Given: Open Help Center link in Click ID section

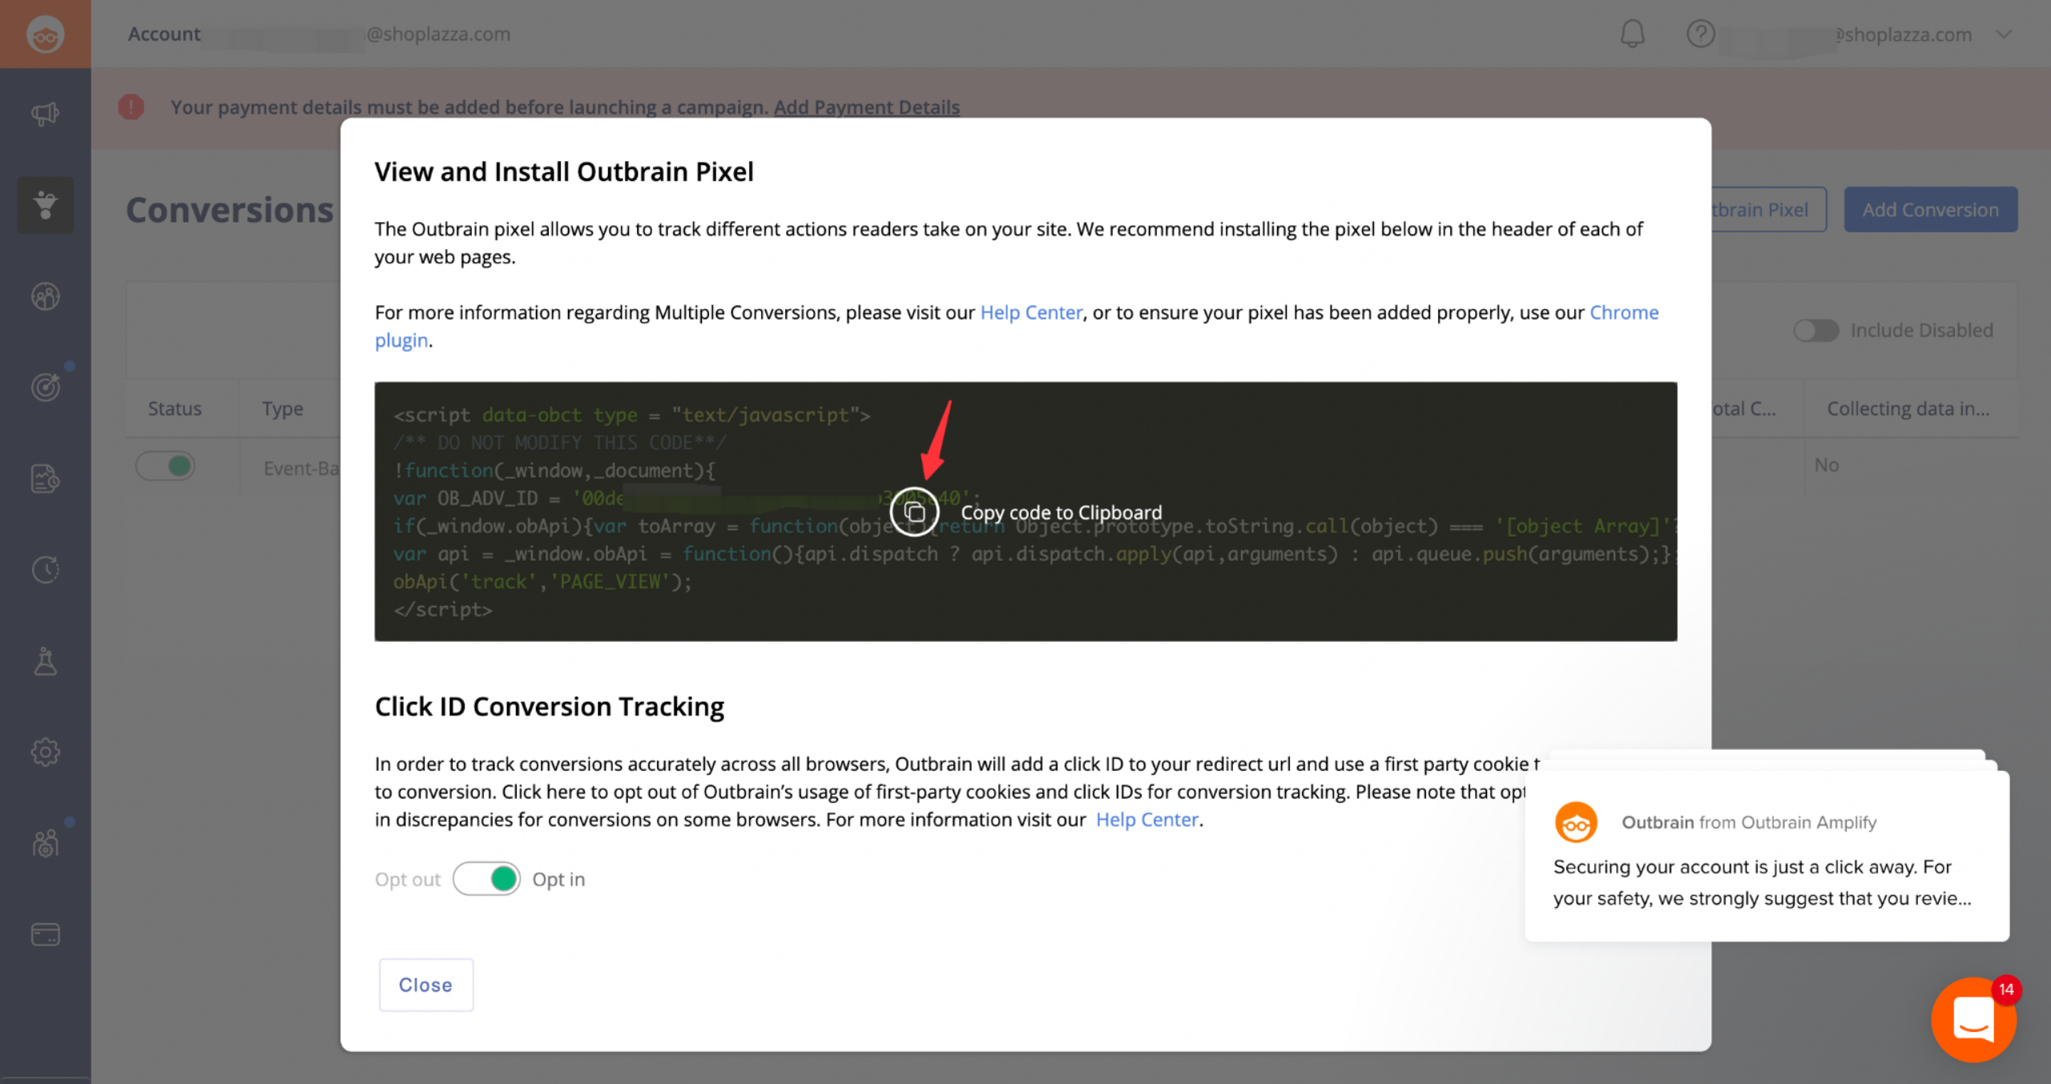Looking at the screenshot, I should (x=1146, y=820).
